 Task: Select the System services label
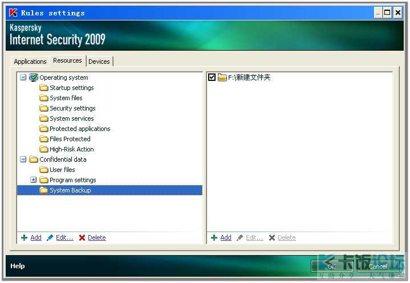pyautogui.click(x=72, y=118)
